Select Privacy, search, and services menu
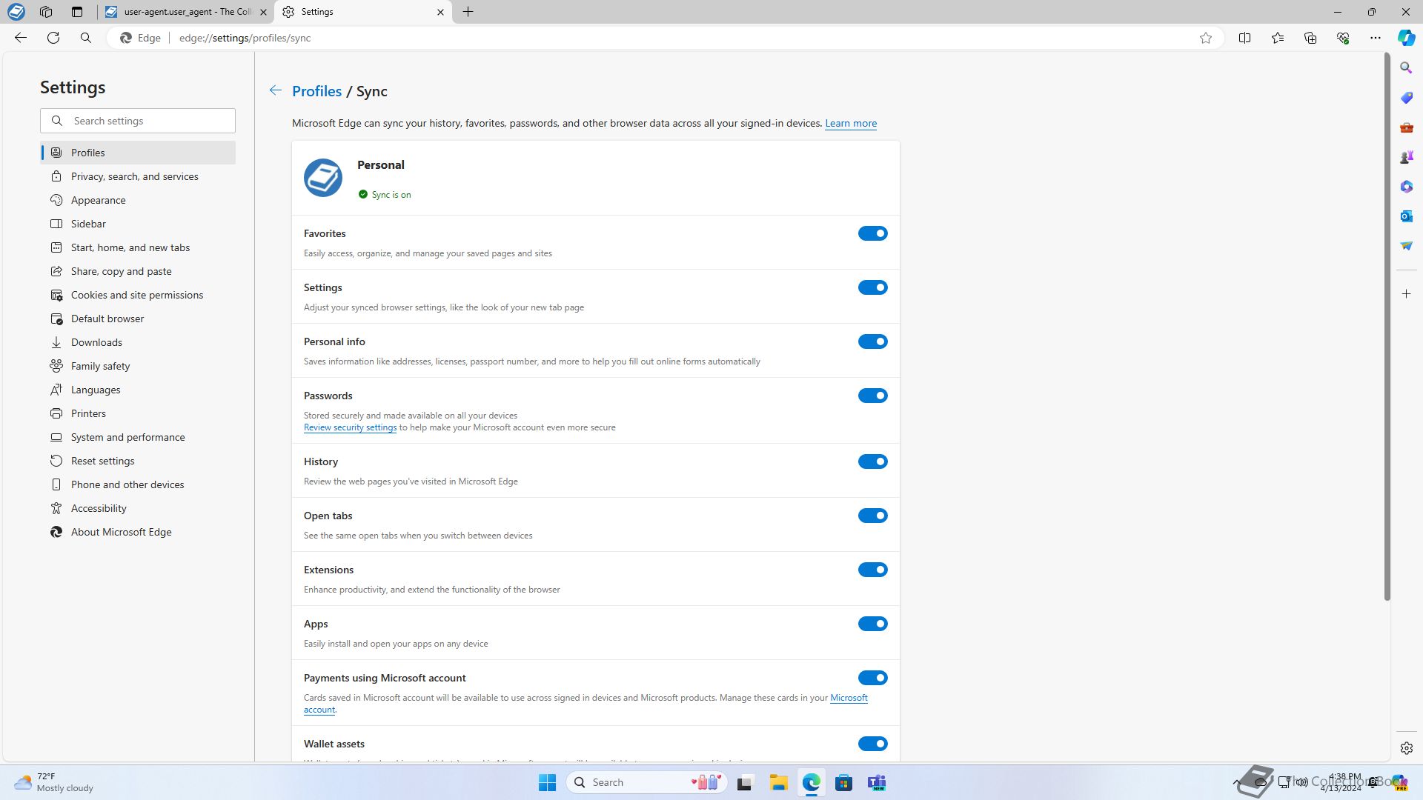The width and height of the screenshot is (1423, 800). (138, 176)
